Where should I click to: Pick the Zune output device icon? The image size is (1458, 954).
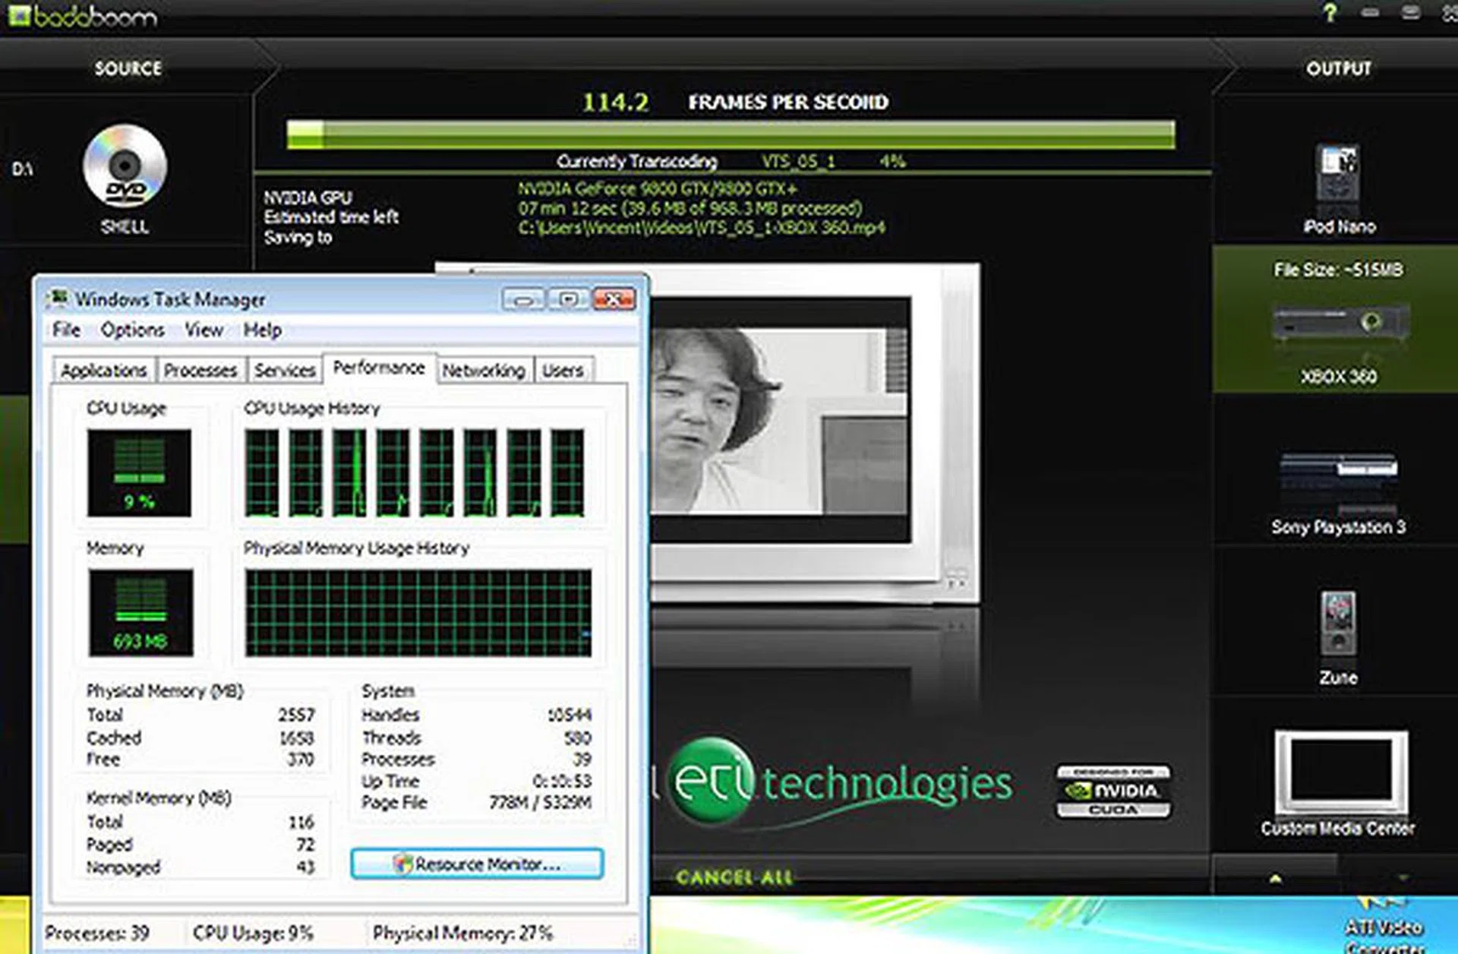click(x=1337, y=623)
